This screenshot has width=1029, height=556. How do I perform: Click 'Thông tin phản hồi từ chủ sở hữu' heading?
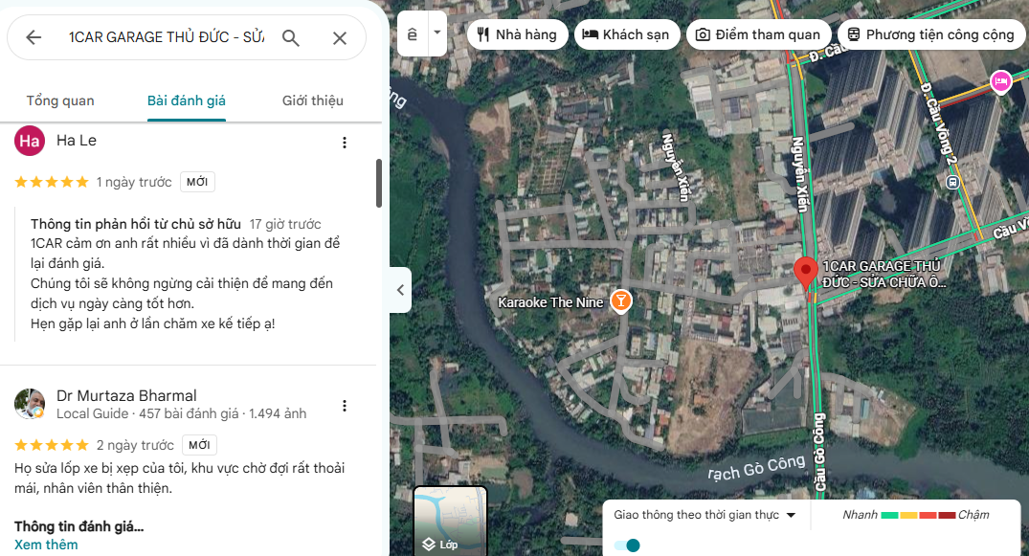coord(136,224)
